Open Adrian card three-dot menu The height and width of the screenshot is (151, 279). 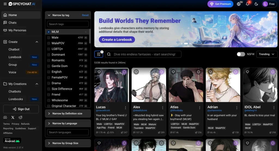237,108
